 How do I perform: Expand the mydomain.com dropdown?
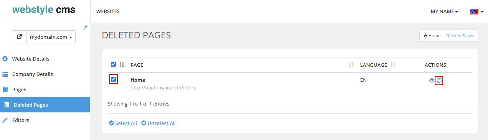point(51,37)
